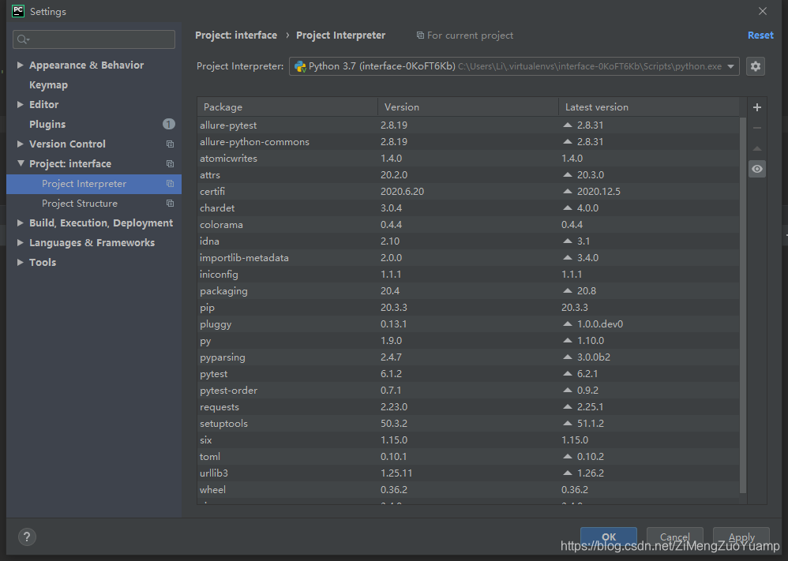Image resolution: width=788 pixels, height=561 pixels.
Task: Click the upgrade arrow for certifi
Action: point(568,192)
